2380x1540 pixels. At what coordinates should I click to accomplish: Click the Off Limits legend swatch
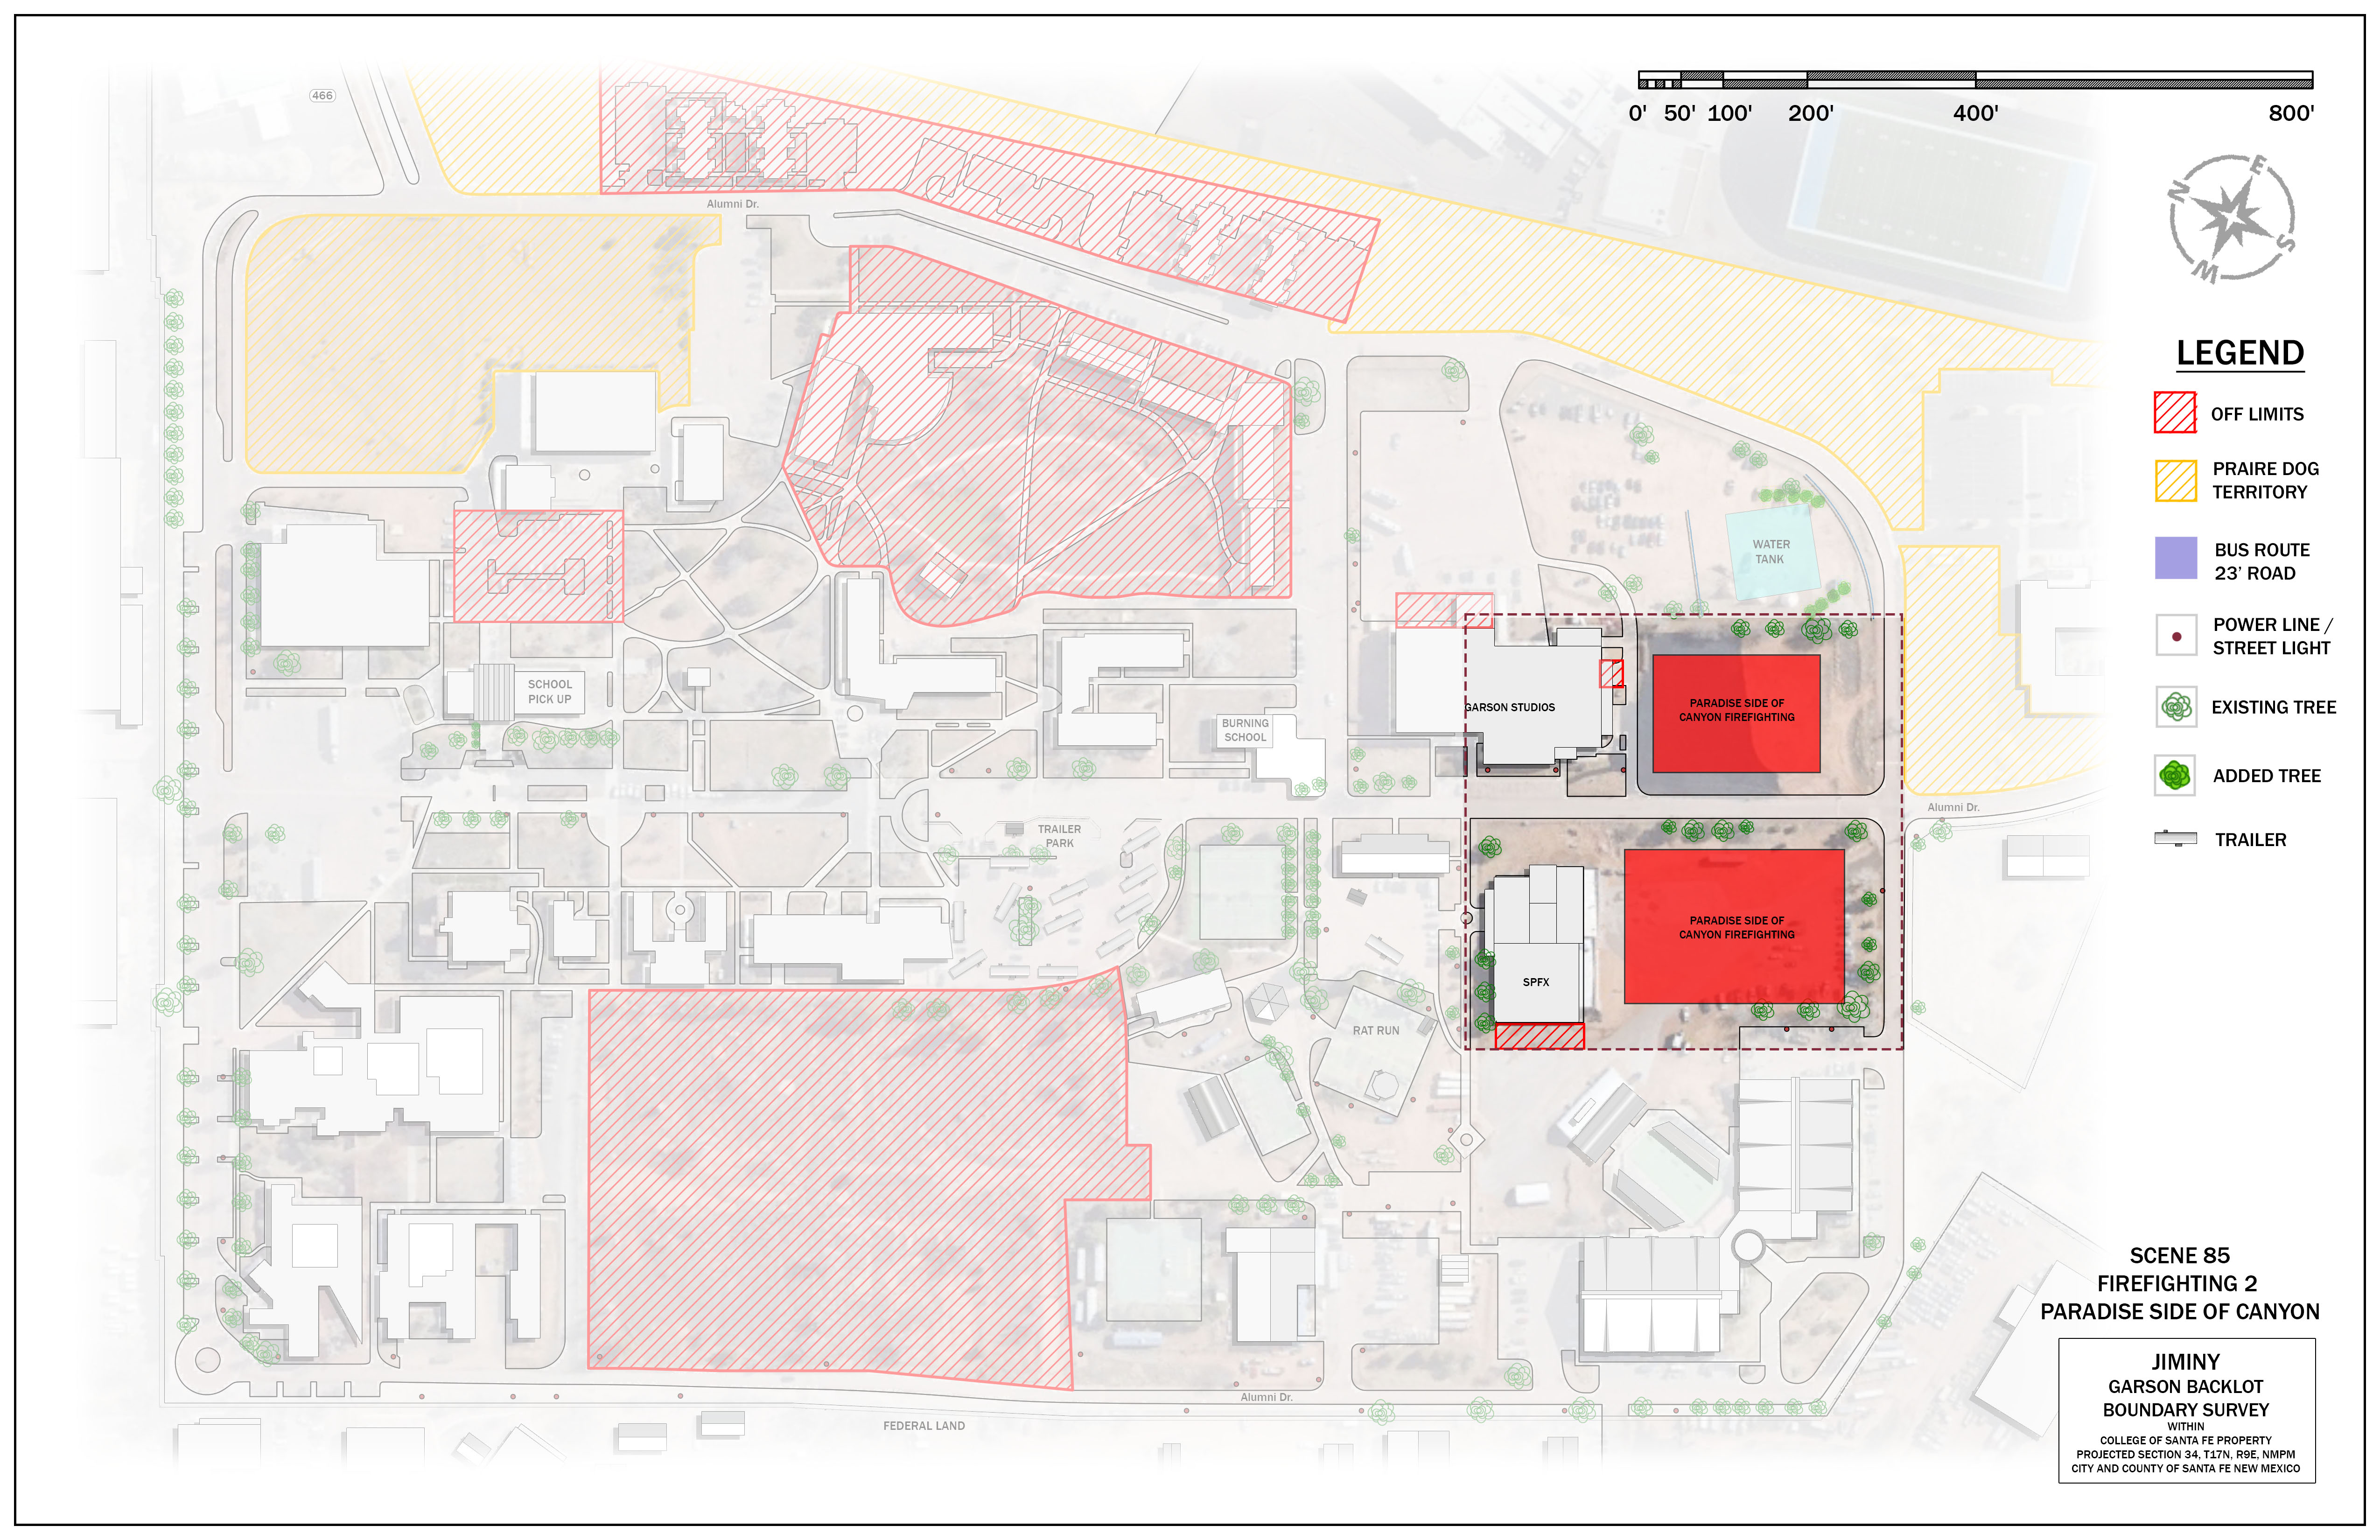pyautogui.click(x=2175, y=412)
